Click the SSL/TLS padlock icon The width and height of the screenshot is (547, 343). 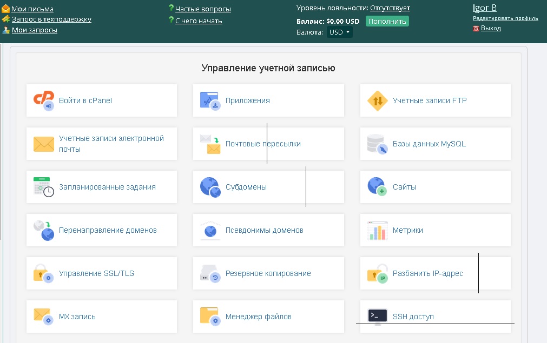click(x=44, y=273)
